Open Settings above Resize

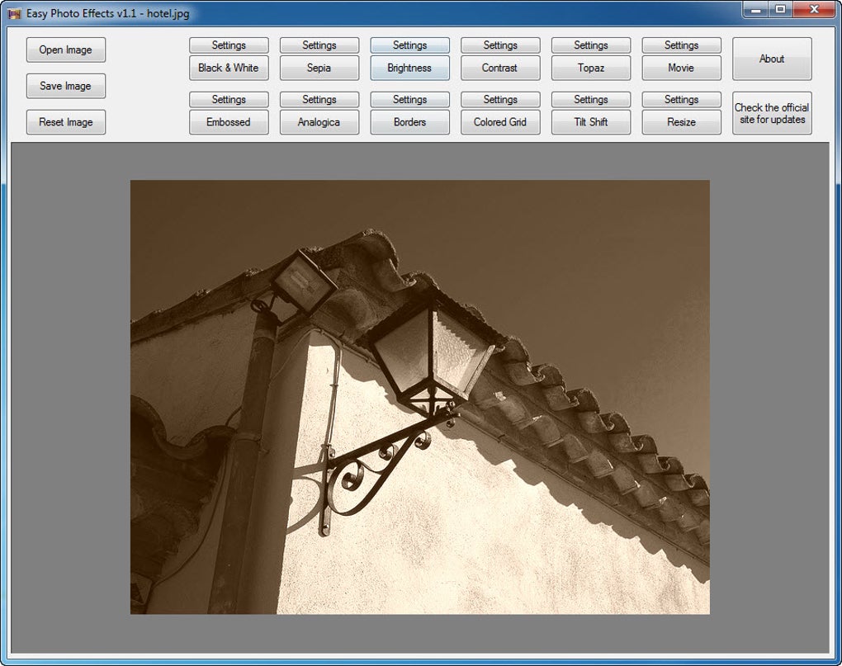coord(681,99)
